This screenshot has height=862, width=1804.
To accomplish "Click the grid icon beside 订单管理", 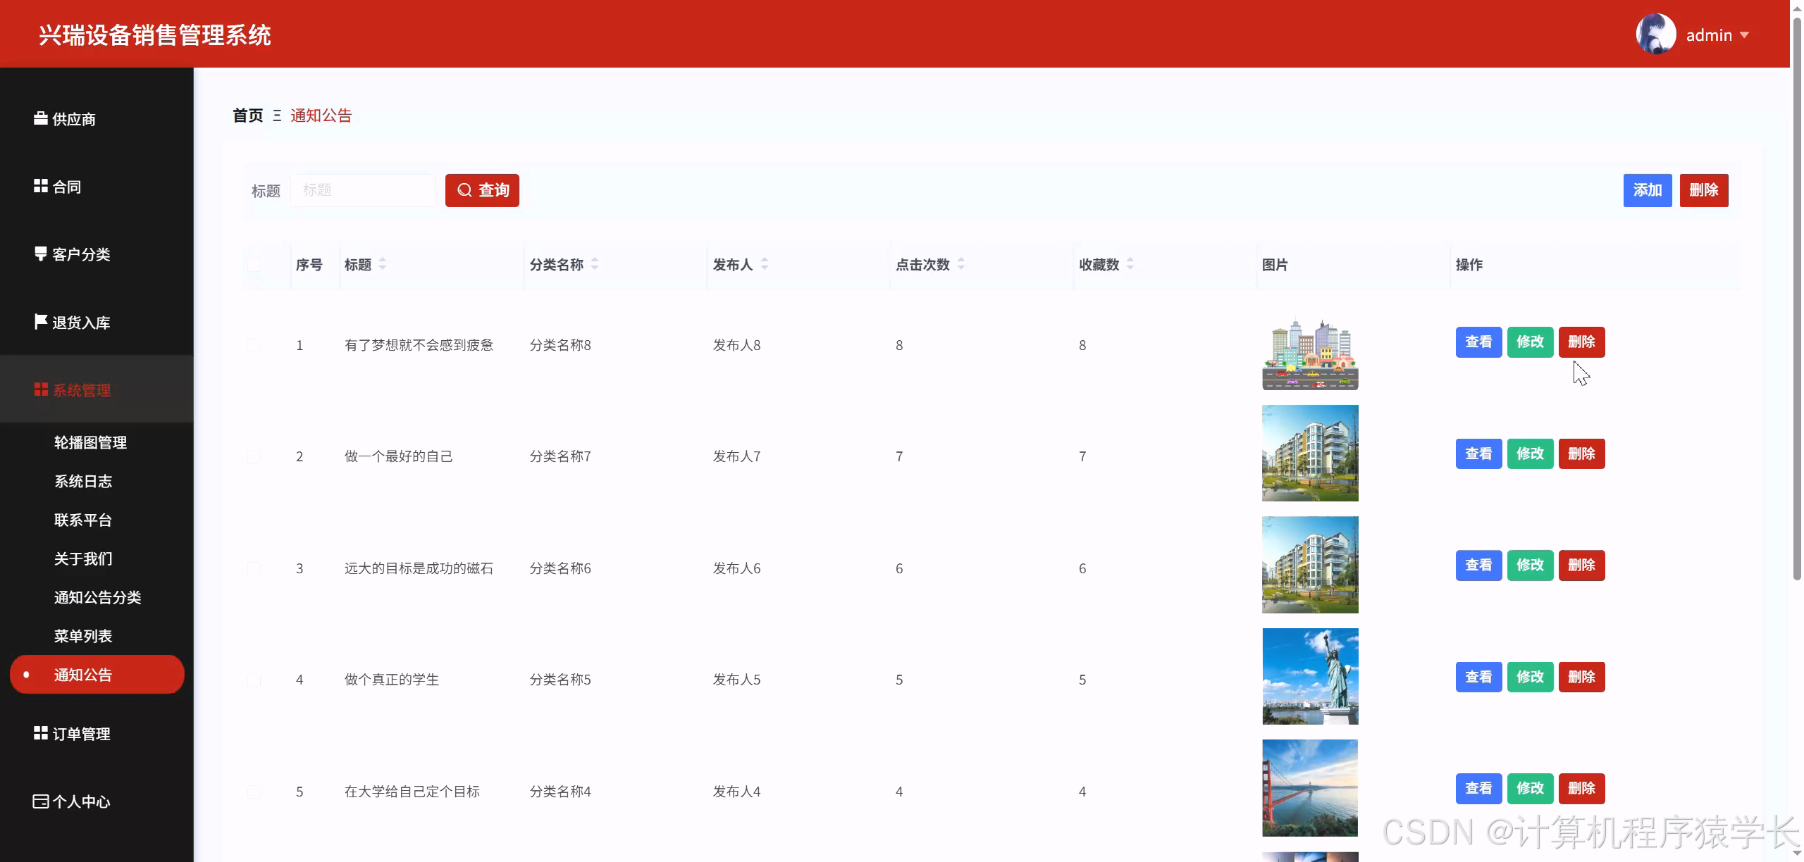I will pos(41,733).
